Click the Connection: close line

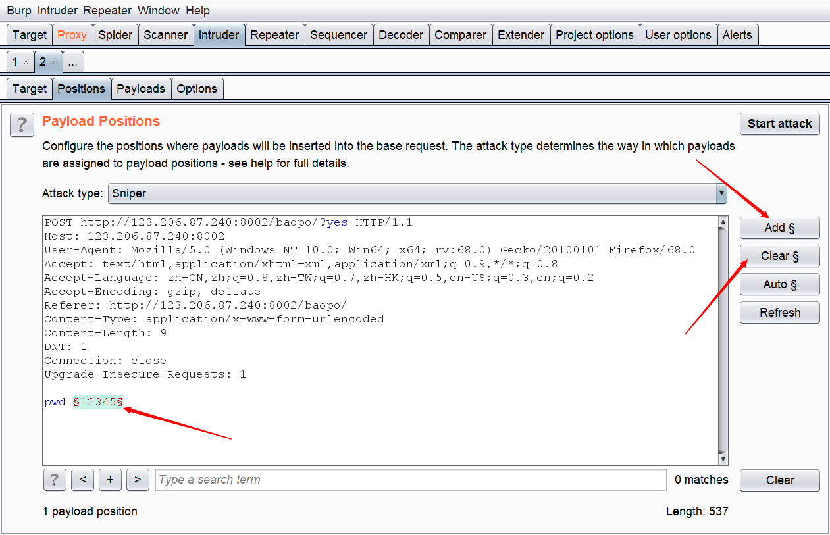[x=105, y=361]
